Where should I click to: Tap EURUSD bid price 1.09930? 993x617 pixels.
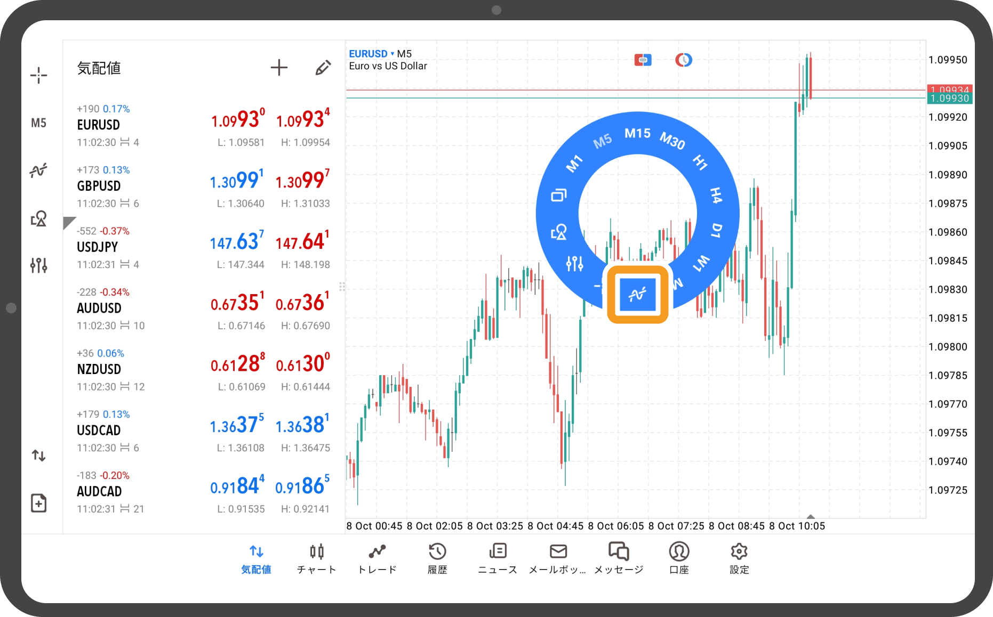click(x=238, y=119)
